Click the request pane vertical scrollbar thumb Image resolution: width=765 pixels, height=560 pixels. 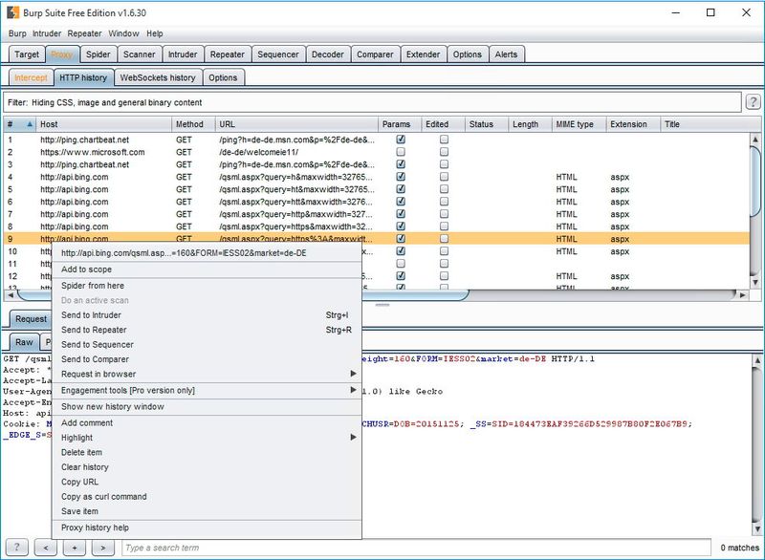click(x=757, y=443)
